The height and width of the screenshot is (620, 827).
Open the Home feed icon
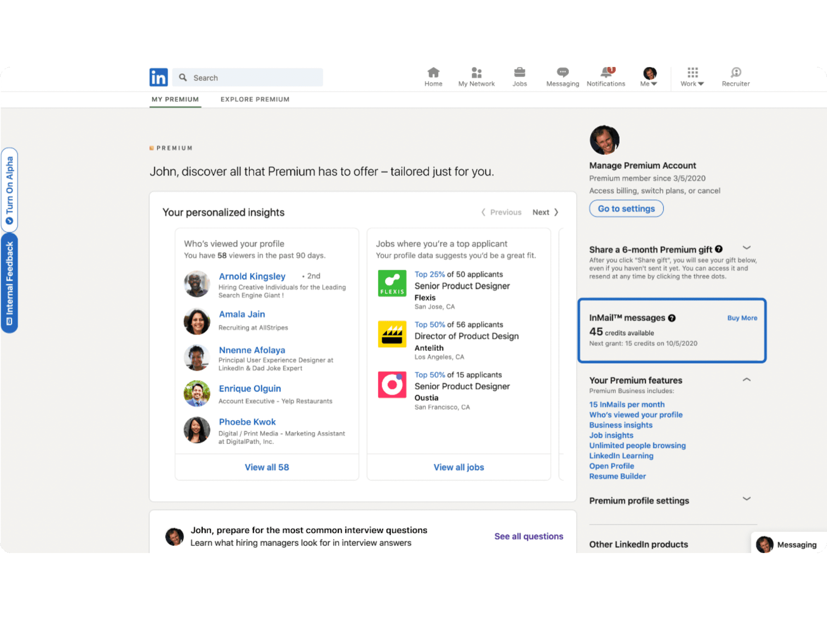[433, 73]
